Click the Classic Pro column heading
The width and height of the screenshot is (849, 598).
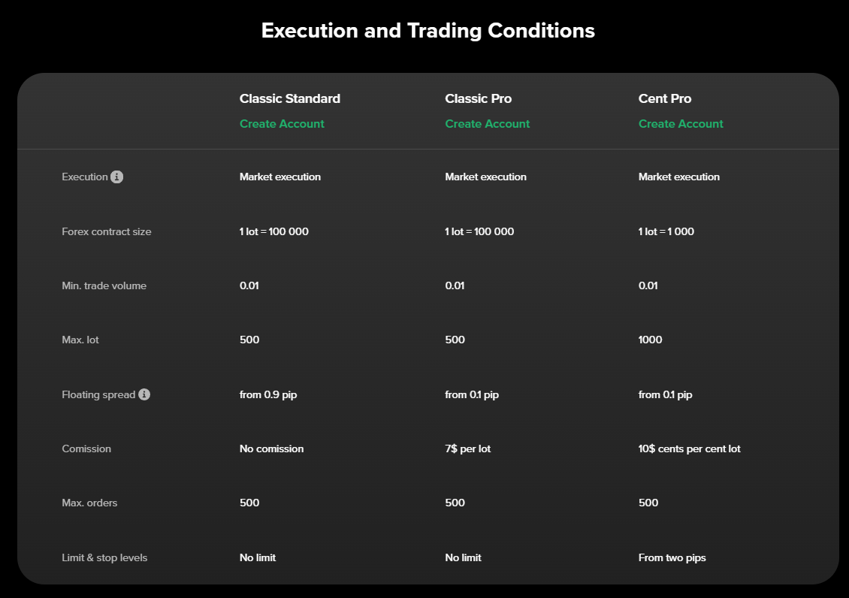tap(478, 98)
